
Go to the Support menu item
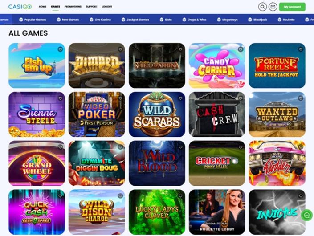pos(91,7)
